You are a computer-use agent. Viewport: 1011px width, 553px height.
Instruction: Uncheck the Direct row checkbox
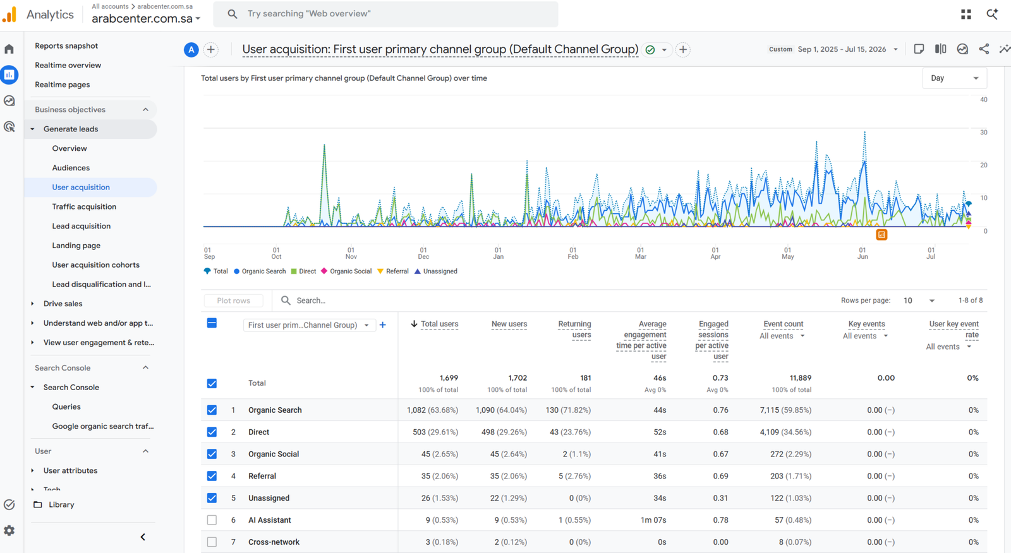point(212,432)
